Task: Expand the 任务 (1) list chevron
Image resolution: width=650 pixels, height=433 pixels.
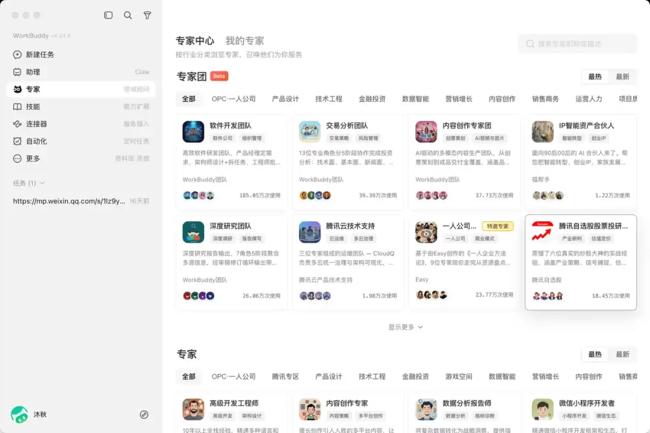Action: click(x=42, y=183)
